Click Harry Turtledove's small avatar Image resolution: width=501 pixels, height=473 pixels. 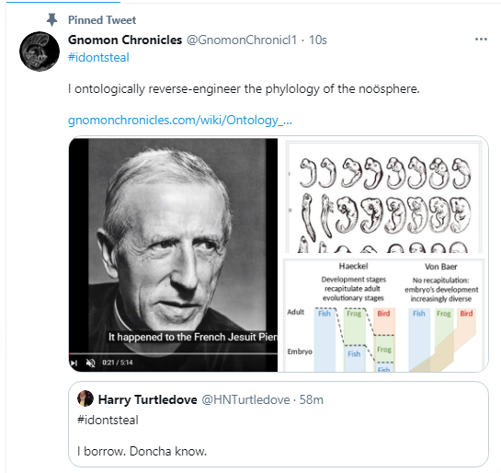[85, 398]
